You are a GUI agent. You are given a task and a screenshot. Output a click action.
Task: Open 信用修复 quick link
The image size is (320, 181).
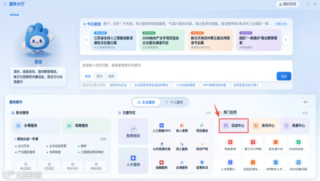[x=55, y=152]
